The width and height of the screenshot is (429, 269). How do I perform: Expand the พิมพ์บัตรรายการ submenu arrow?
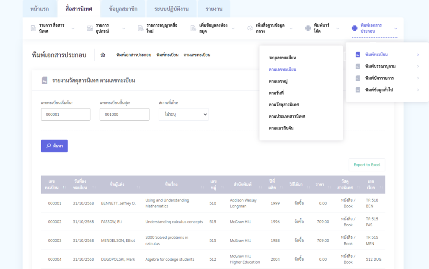[418, 78]
